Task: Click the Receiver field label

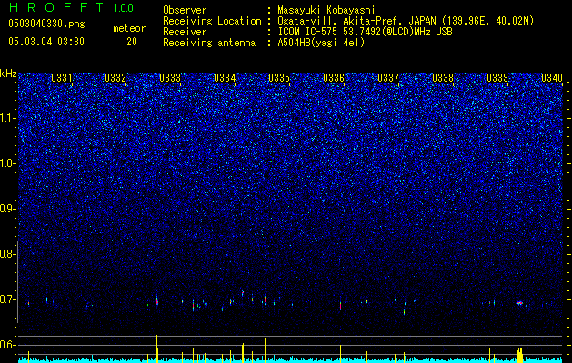Action: pyautogui.click(x=185, y=32)
